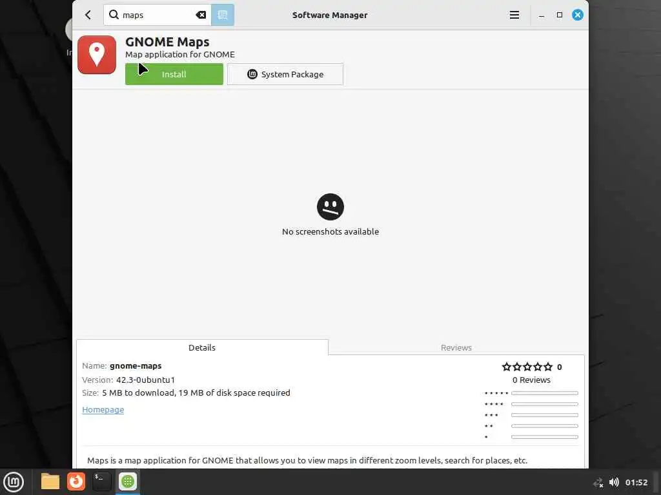
Task: Launch Firefox from the taskbar
Action: tap(76, 481)
